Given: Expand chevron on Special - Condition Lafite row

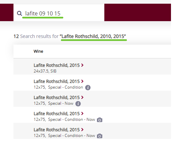Looking at the screenshot, I should click(x=82, y=81).
